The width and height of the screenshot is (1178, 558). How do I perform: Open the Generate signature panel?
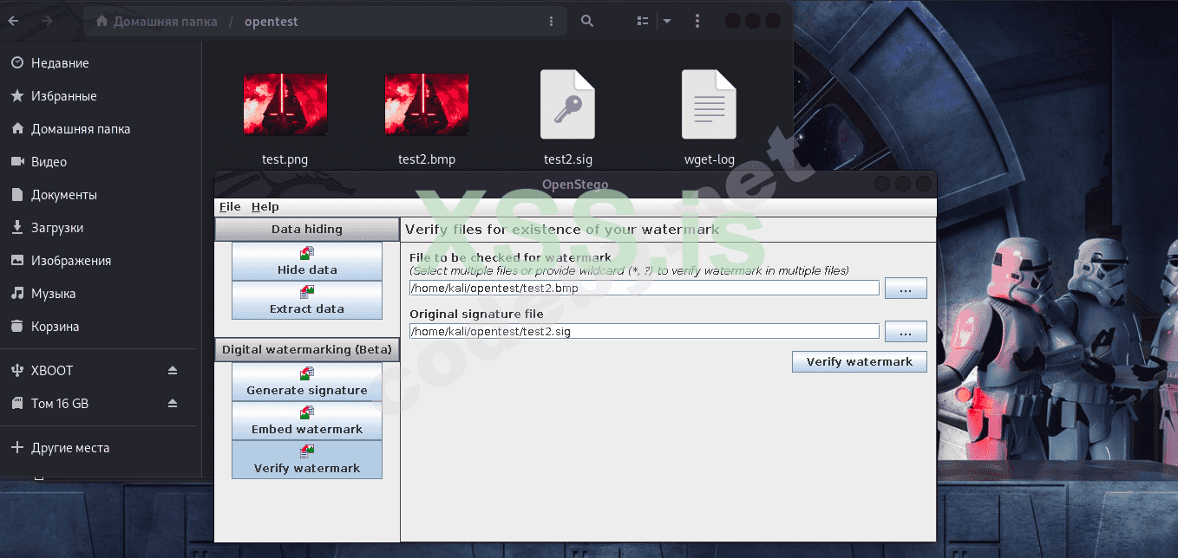point(307,381)
